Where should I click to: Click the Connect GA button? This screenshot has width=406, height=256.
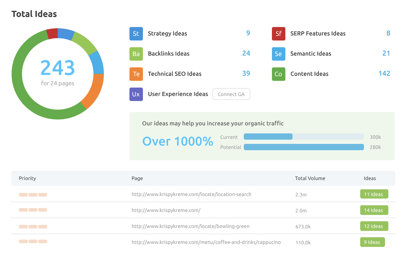point(231,94)
